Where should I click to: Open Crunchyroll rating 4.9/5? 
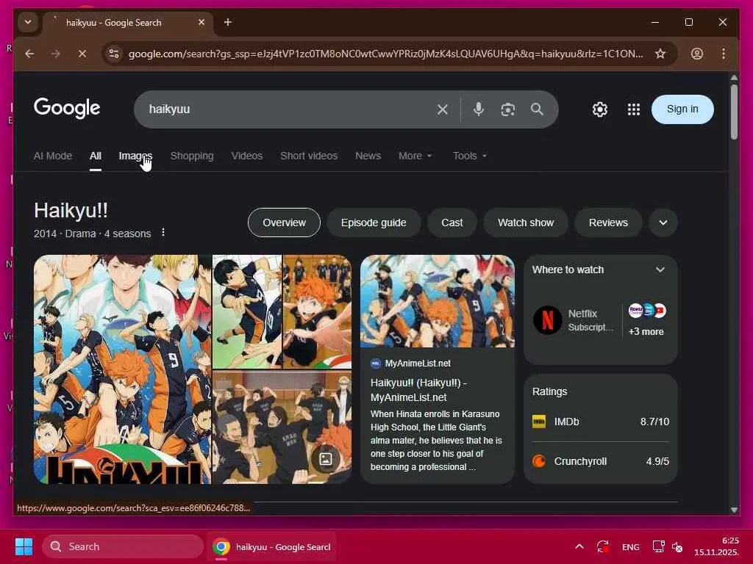(600, 461)
